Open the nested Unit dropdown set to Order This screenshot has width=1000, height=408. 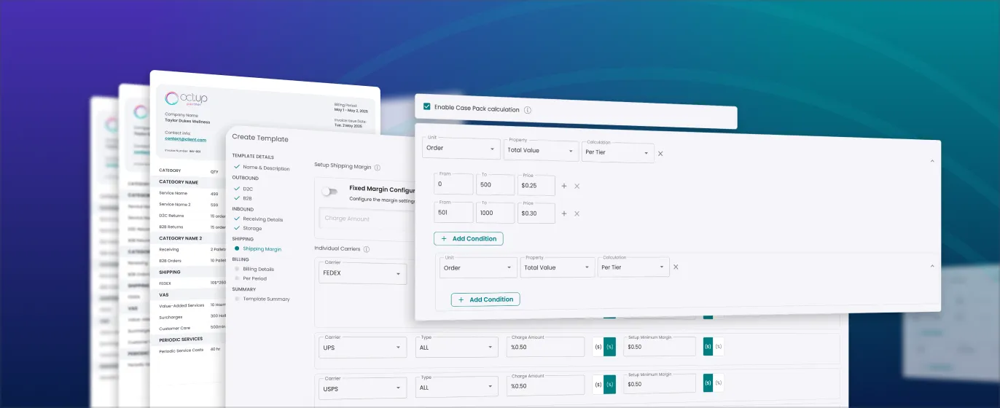pos(479,267)
